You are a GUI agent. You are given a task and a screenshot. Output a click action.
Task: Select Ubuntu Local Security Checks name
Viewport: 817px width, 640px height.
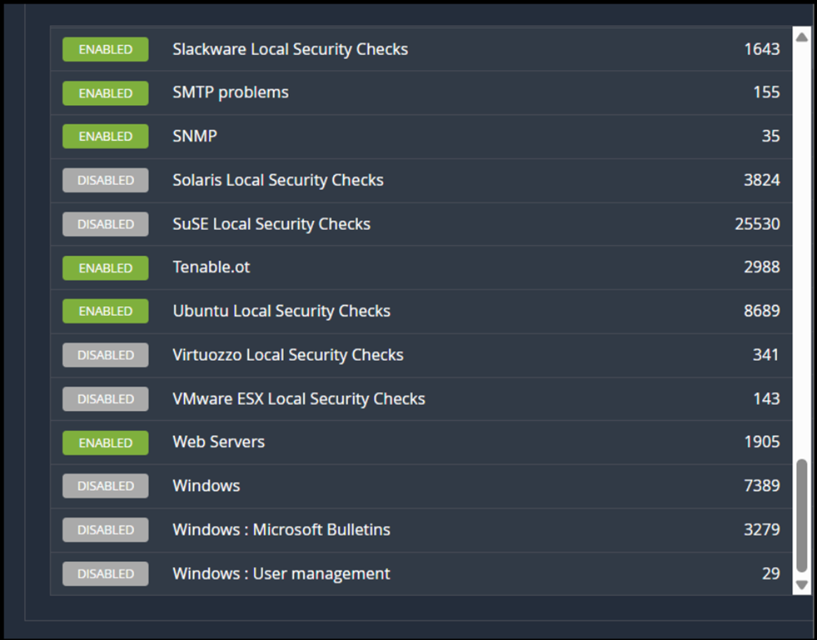click(x=281, y=311)
